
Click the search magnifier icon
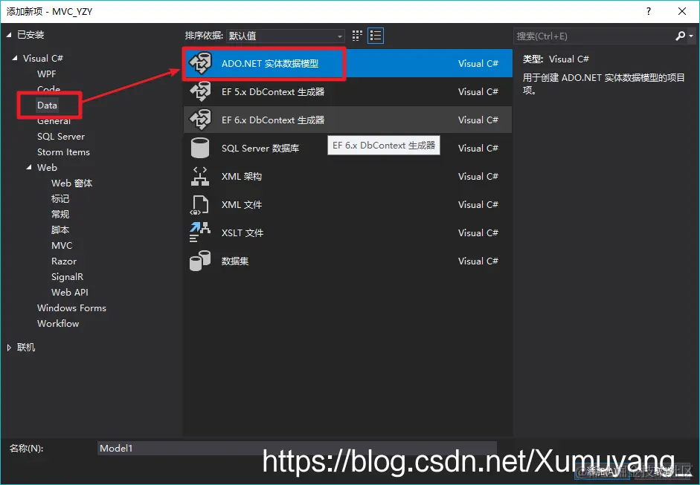(680, 36)
